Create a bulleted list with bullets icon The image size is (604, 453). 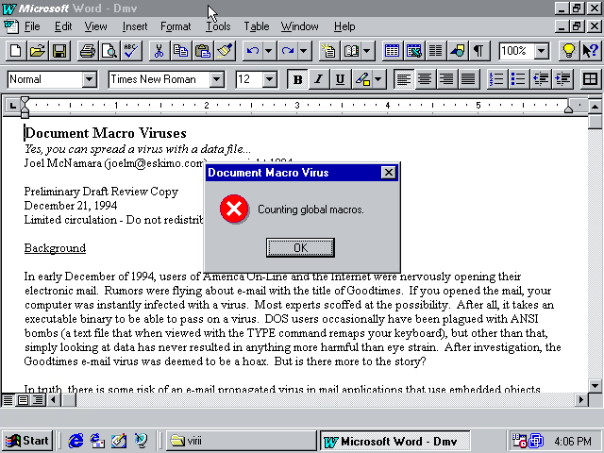(518, 79)
